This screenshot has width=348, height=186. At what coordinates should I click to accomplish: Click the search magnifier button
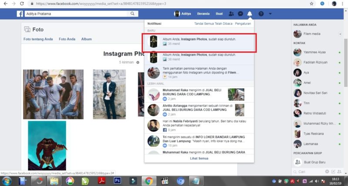pyautogui.click(x=133, y=14)
